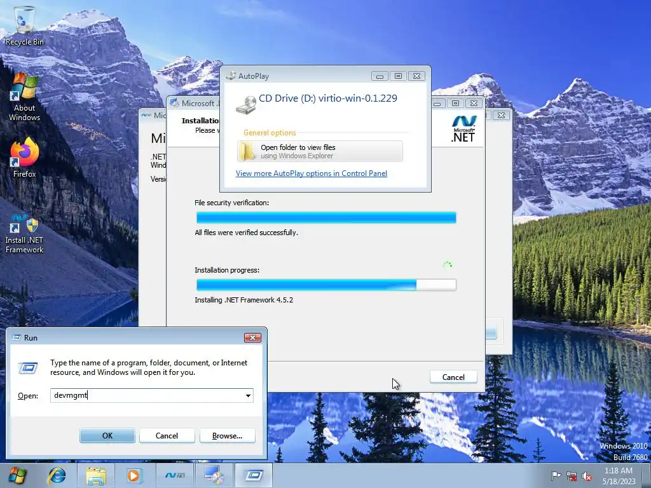The width and height of the screenshot is (651, 488).
Task: Click 'All files were verified successfully.' text
Action: click(x=246, y=233)
